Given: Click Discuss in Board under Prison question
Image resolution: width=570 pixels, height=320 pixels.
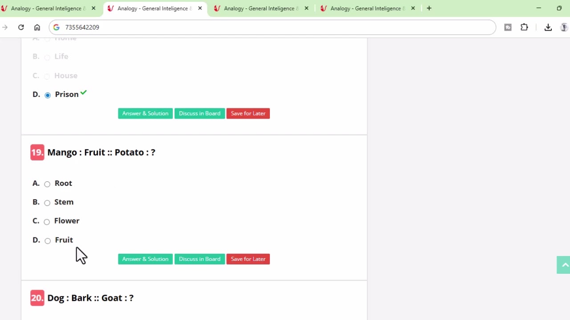Looking at the screenshot, I should tap(199, 113).
